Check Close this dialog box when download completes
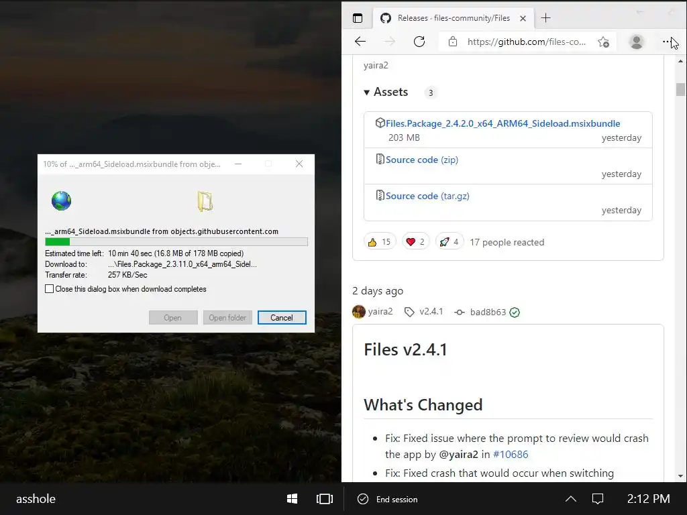Viewport: 687px width, 515px height. [x=50, y=289]
